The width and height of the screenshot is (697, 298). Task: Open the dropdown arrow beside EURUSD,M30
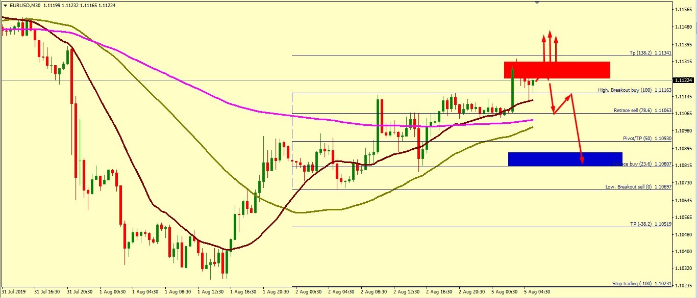pyautogui.click(x=5, y=5)
